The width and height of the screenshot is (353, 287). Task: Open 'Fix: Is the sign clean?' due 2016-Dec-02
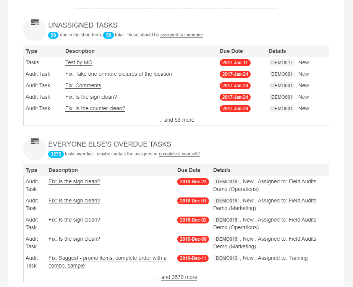pos(74,220)
